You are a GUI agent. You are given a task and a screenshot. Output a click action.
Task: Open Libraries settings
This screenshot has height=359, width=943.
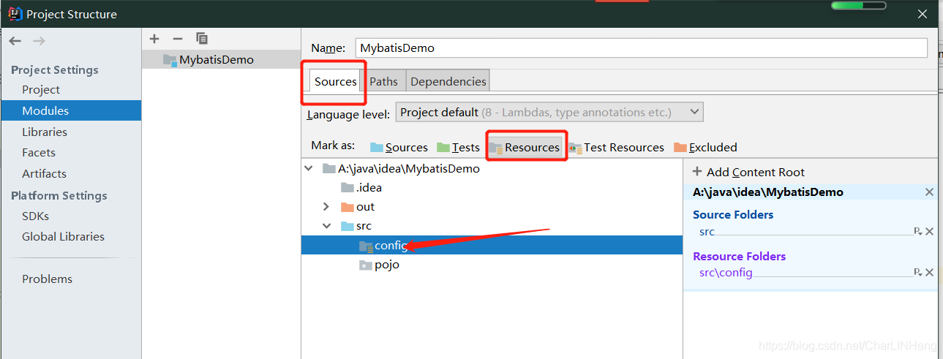click(45, 132)
